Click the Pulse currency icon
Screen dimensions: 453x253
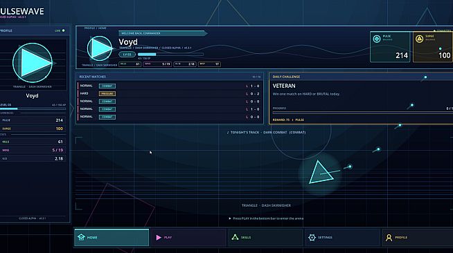pos(377,39)
